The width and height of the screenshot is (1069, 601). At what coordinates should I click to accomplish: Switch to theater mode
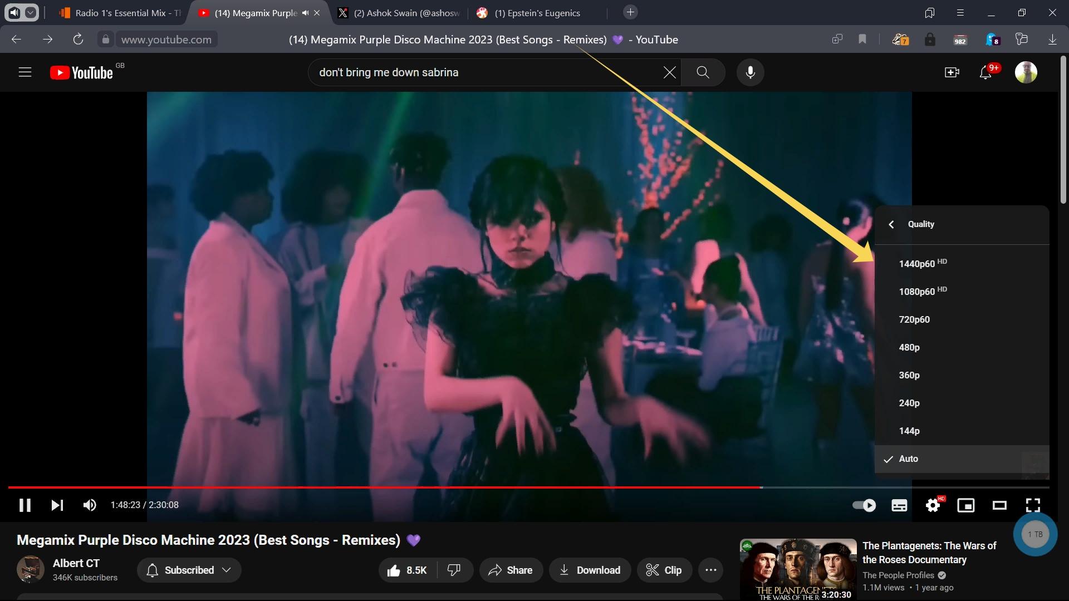(999, 505)
